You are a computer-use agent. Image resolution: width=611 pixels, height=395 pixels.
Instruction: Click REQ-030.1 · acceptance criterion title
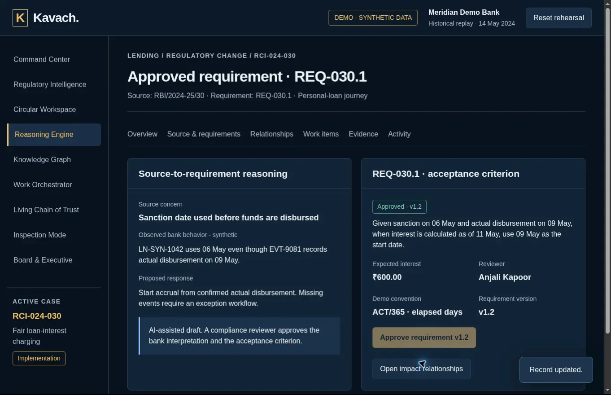(x=446, y=174)
